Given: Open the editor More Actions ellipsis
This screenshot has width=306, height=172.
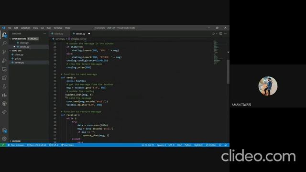Looking at the screenshot, I should coord(225,33).
